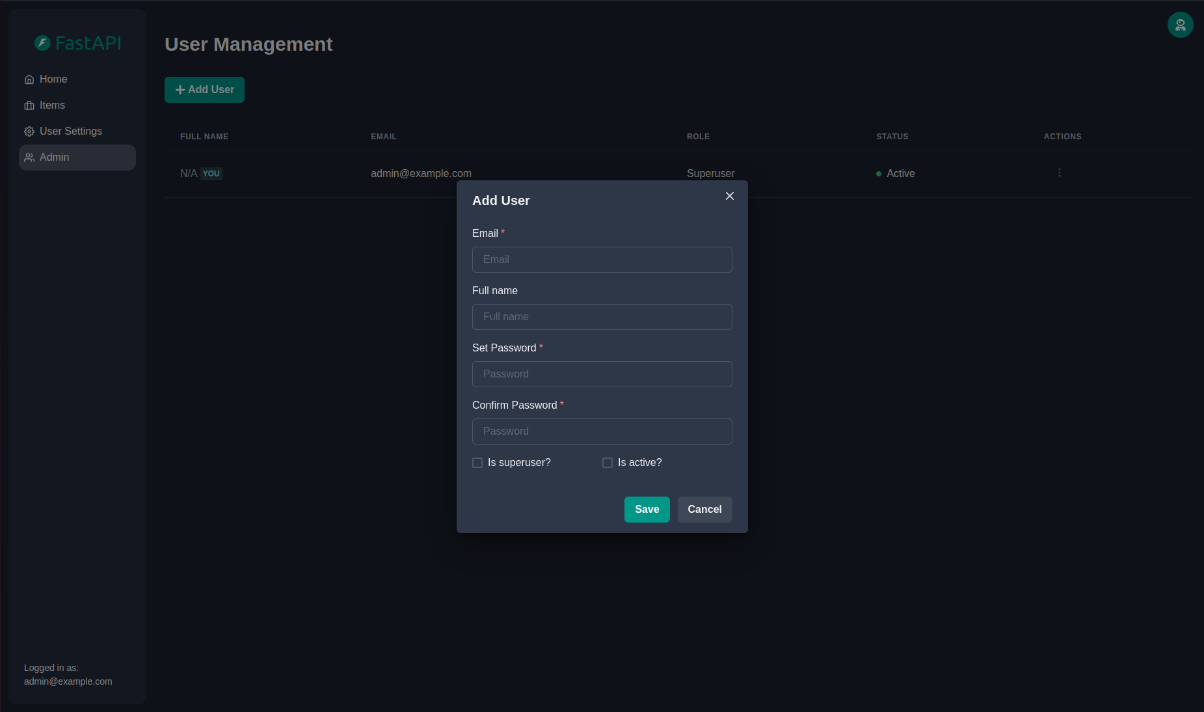Enable the Is active checkbox
Image resolution: width=1204 pixels, height=712 pixels.
click(607, 463)
